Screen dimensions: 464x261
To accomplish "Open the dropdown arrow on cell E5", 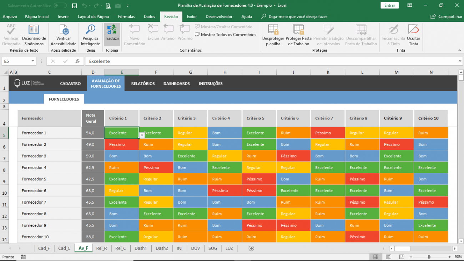I will point(142,135).
